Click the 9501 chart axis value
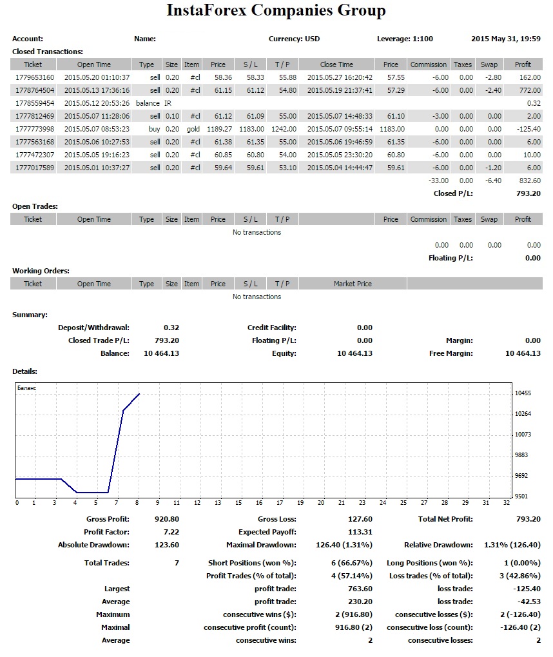This screenshot has height=657, width=553. [x=521, y=496]
